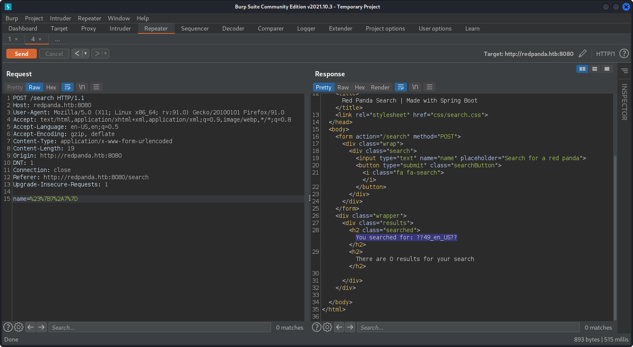Switch to the Comparer tab

point(271,28)
